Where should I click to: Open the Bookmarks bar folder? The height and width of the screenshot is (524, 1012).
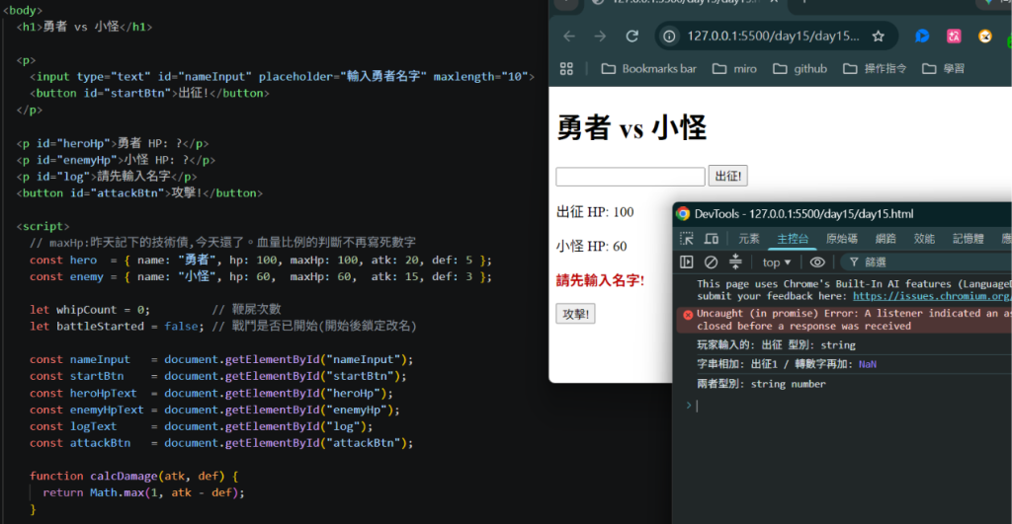[x=648, y=68]
